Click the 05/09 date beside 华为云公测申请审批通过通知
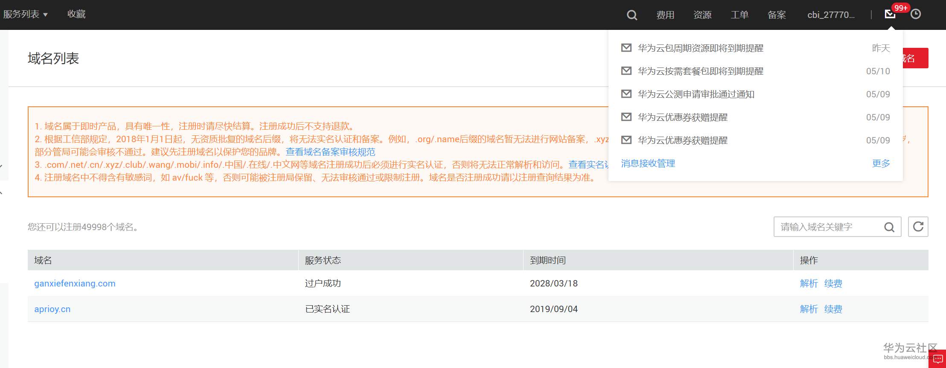This screenshot has height=368, width=946. point(878,94)
